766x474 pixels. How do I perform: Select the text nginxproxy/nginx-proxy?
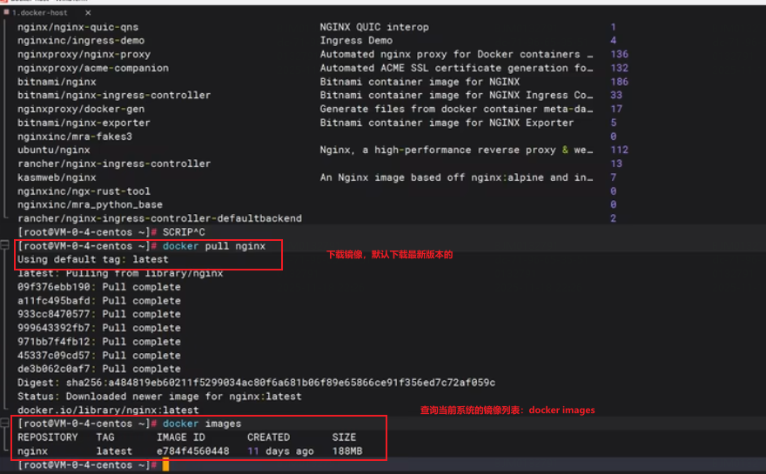84,54
